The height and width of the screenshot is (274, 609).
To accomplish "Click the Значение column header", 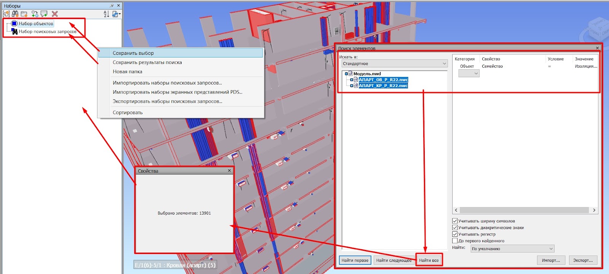I will point(584,59).
